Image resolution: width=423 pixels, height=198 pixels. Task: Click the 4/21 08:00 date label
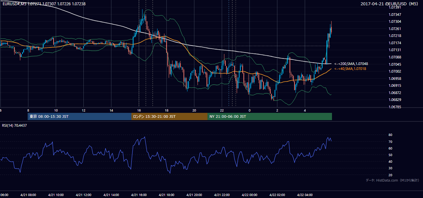28,195
